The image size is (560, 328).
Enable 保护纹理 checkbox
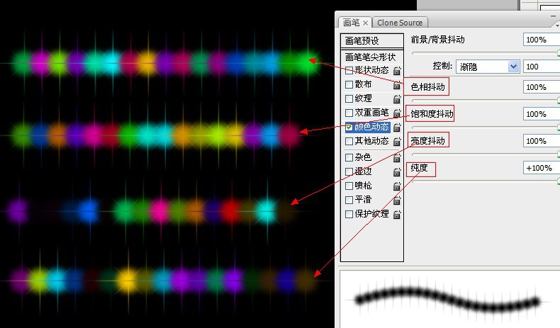click(349, 214)
